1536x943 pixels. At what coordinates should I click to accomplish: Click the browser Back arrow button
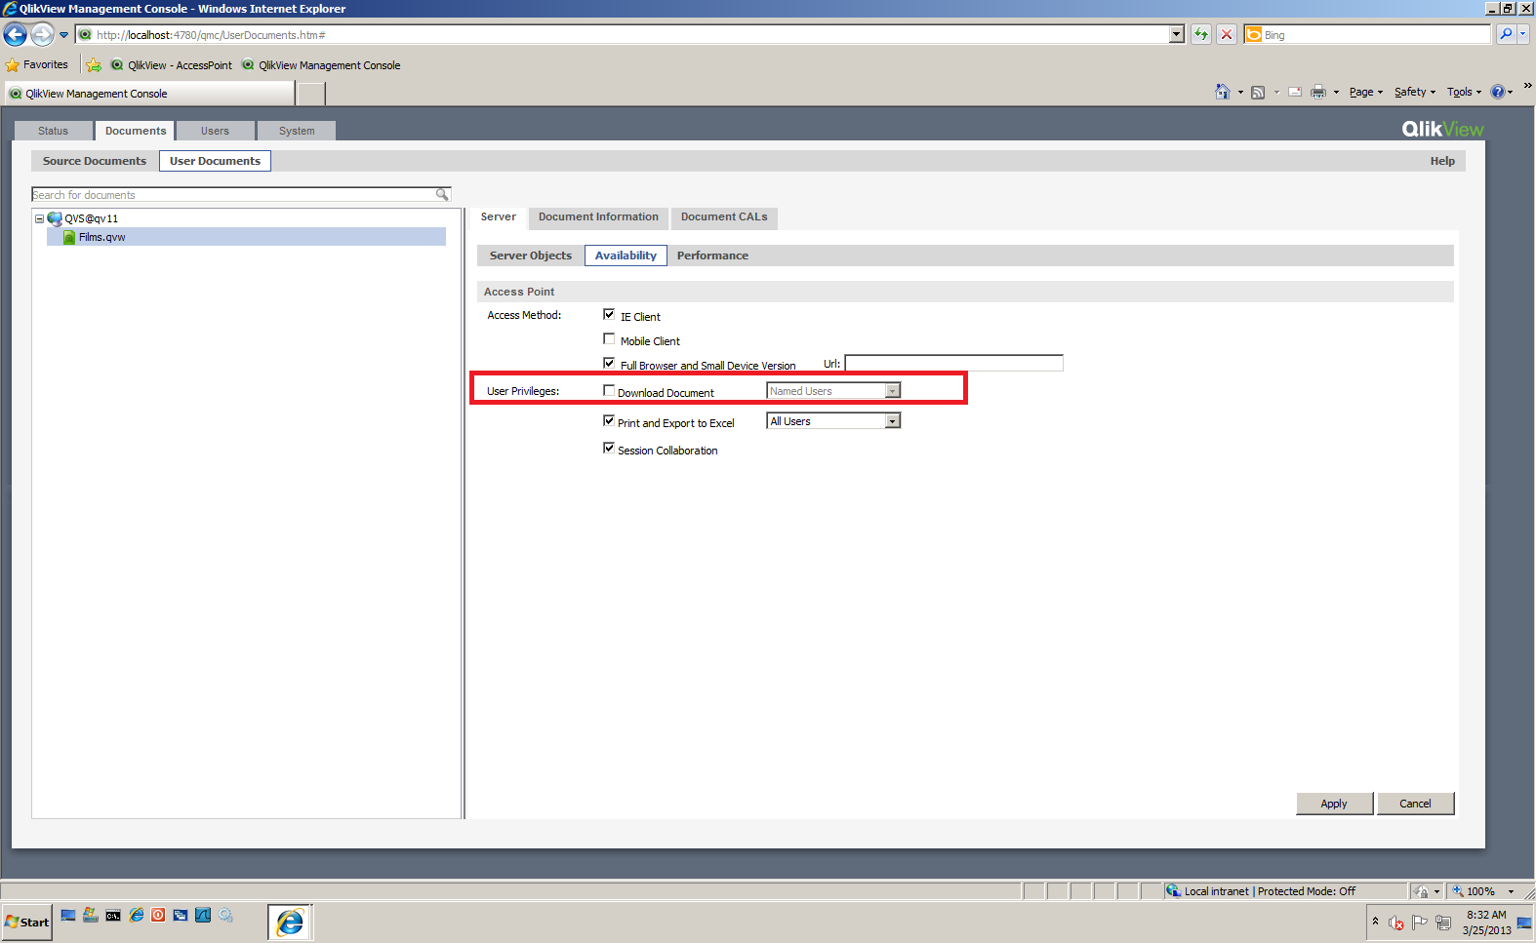pyautogui.click(x=15, y=35)
